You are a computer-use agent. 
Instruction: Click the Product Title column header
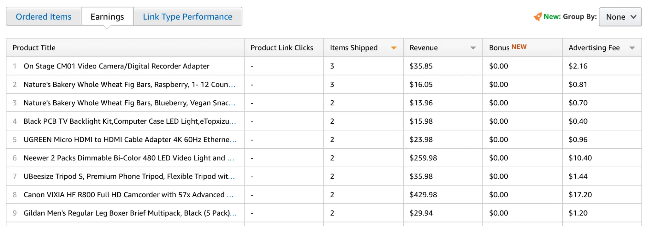click(34, 48)
